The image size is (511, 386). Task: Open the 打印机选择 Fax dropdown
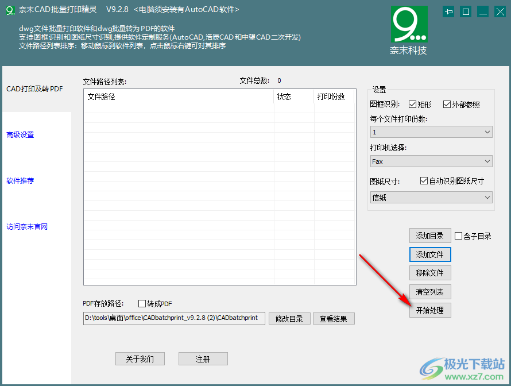pos(431,161)
